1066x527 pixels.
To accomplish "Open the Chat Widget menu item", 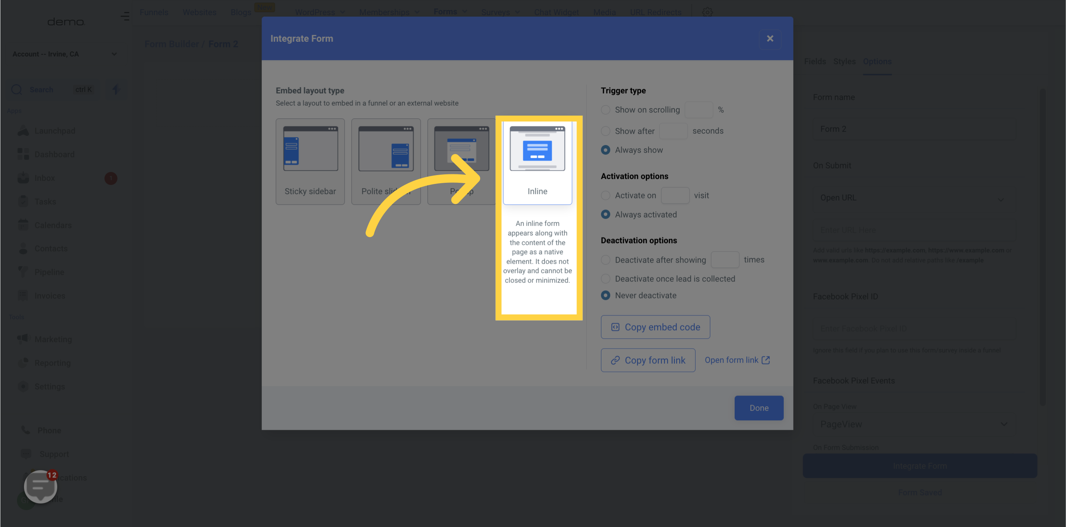I will [556, 12].
